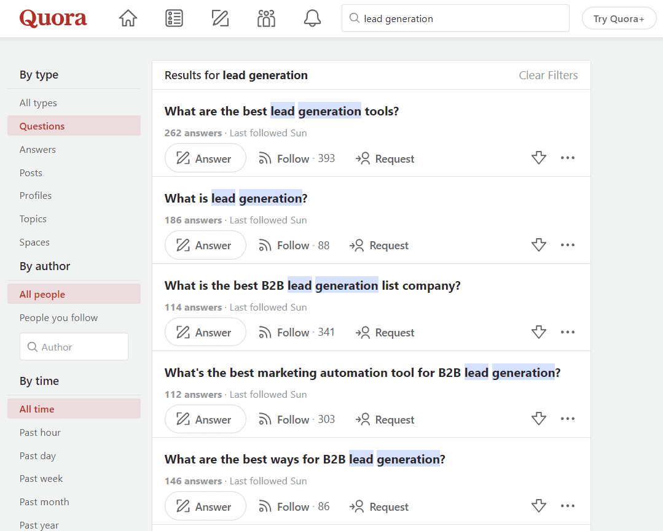Go to the Home feed icon
This screenshot has height=531, width=663.
click(x=128, y=18)
